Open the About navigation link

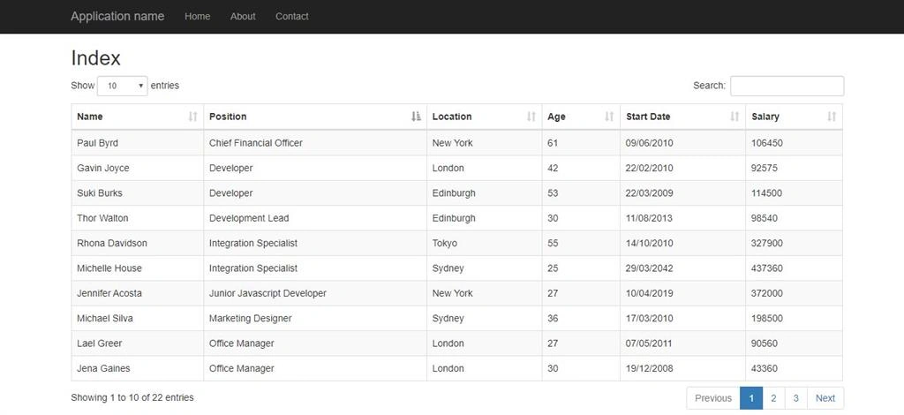(243, 17)
